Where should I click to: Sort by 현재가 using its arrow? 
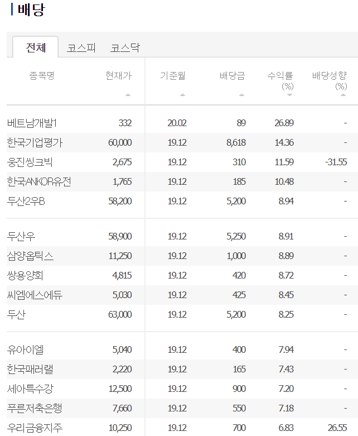pos(128,95)
